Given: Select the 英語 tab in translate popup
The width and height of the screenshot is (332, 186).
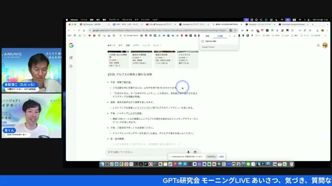Looking at the screenshot, I should (x=208, y=36).
